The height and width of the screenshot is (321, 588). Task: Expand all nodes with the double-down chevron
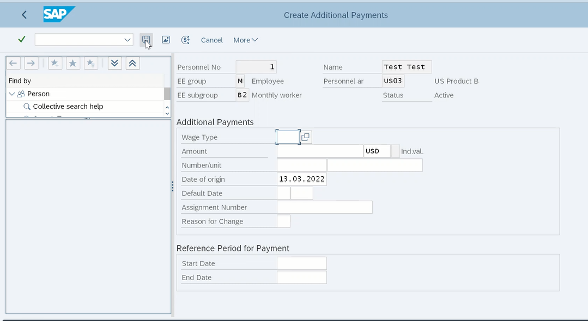click(114, 63)
